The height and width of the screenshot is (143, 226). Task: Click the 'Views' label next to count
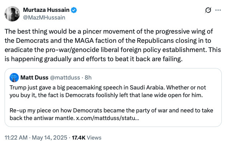click(x=94, y=138)
